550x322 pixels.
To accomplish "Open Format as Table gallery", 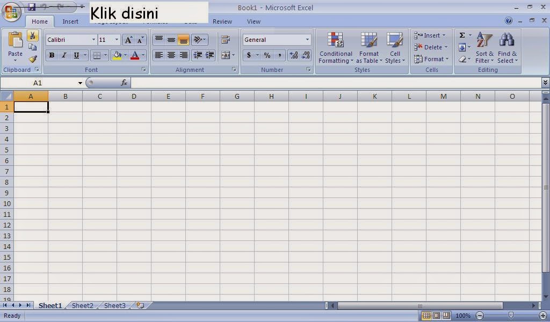I will pos(368,48).
